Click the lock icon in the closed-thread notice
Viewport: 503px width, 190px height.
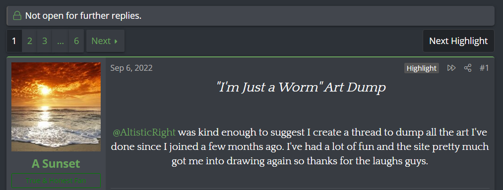click(17, 16)
